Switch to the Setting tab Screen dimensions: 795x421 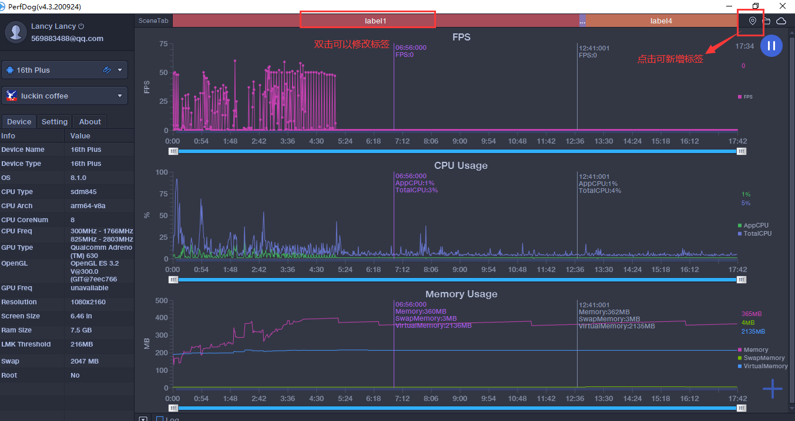click(55, 121)
